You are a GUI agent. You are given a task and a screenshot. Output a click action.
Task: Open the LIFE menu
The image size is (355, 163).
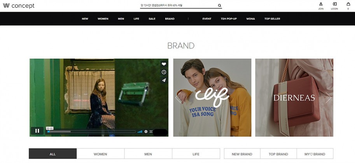point(136,19)
